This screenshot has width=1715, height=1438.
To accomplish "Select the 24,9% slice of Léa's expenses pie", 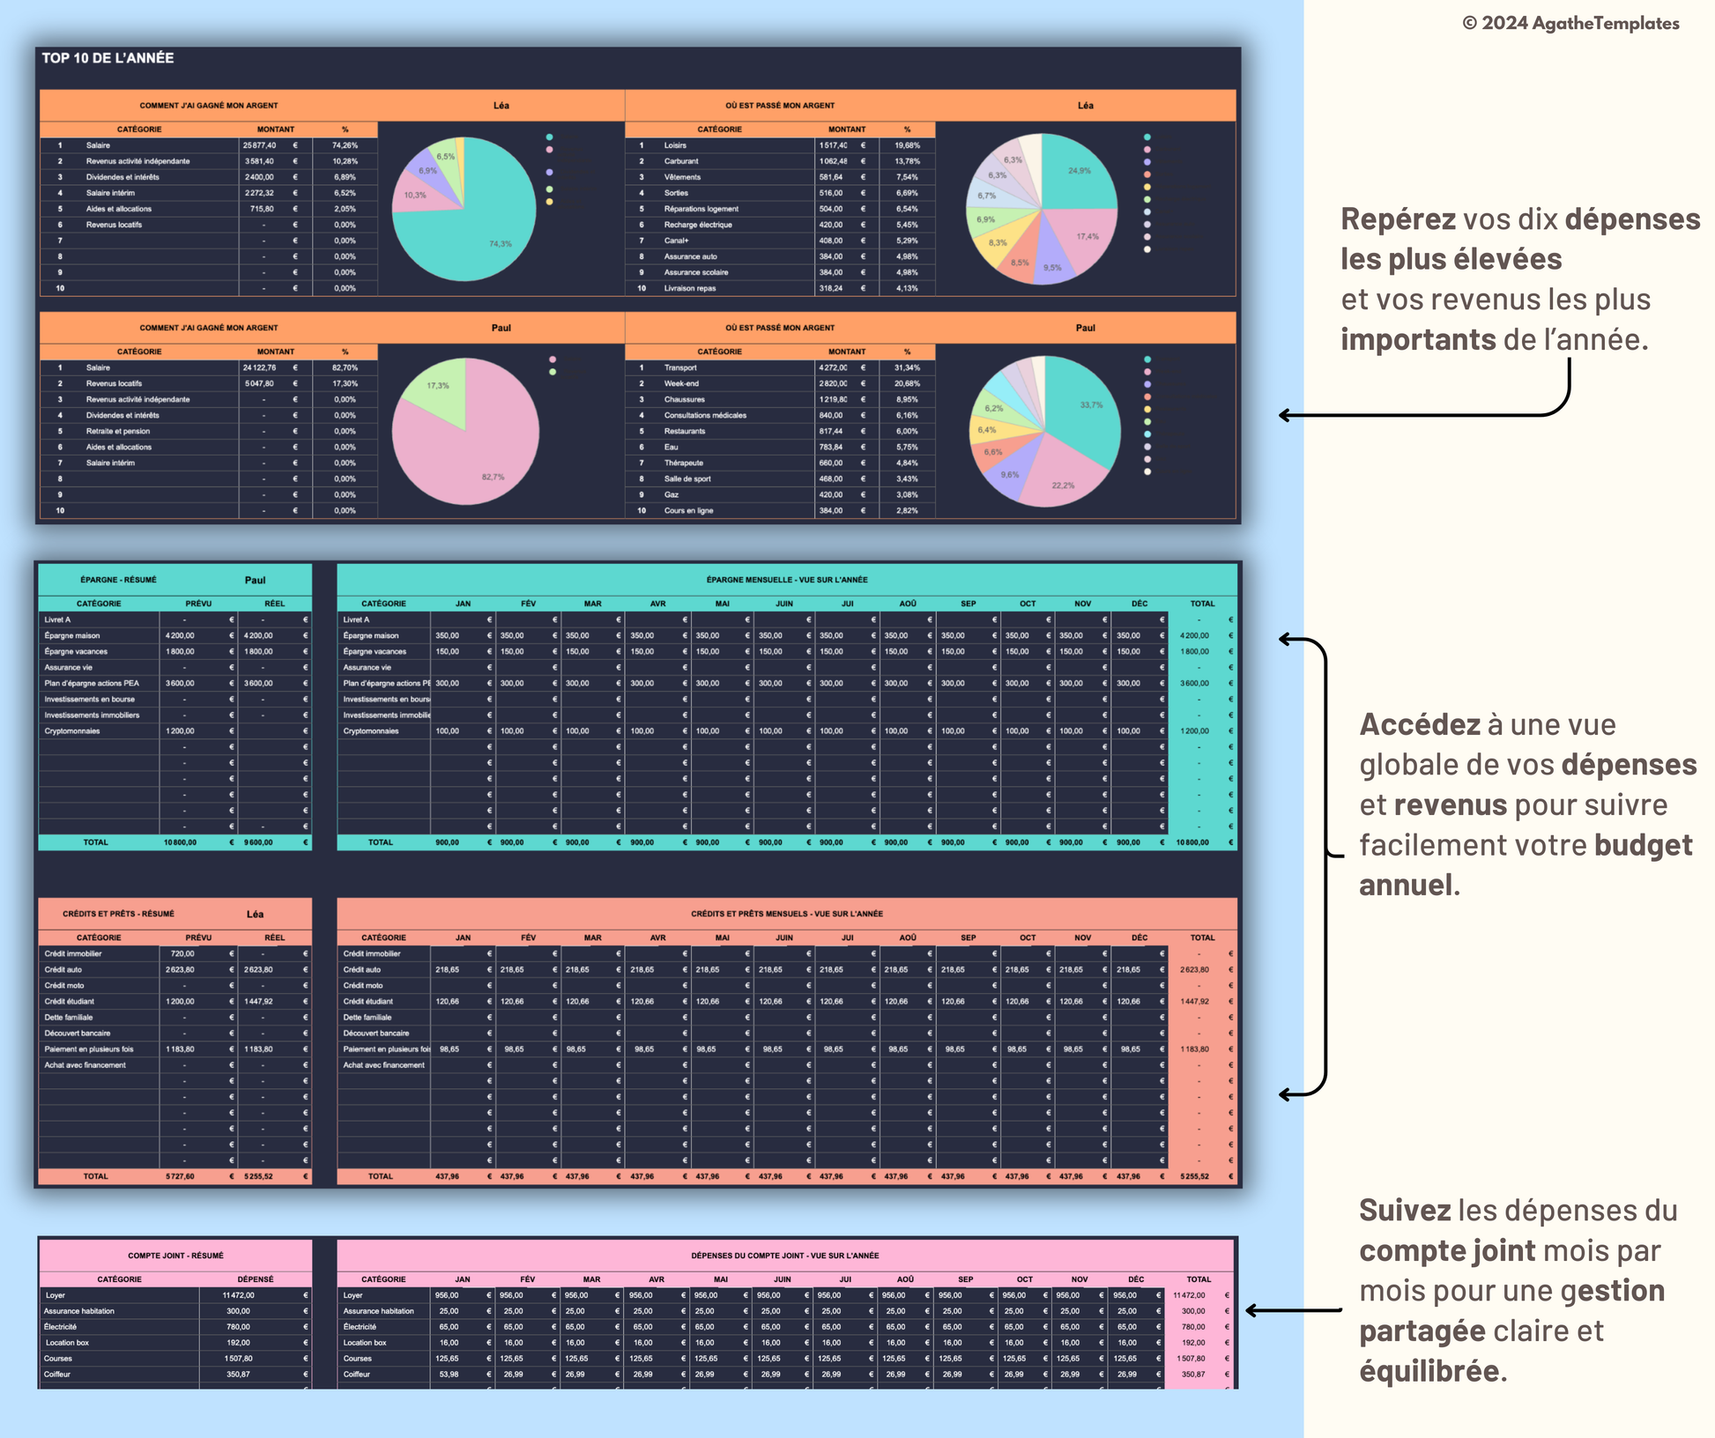I will click(1077, 173).
